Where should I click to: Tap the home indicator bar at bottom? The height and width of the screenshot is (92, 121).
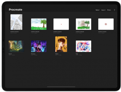point(61,87)
